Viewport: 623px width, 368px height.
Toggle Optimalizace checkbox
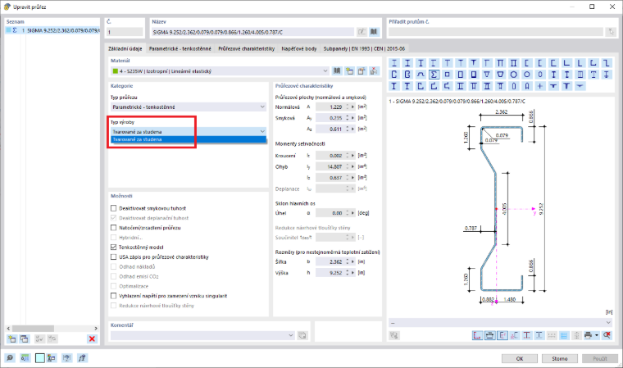pyautogui.click(x=114, y=286)
